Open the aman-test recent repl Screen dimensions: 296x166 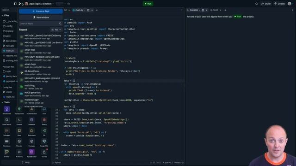point(41,51)
